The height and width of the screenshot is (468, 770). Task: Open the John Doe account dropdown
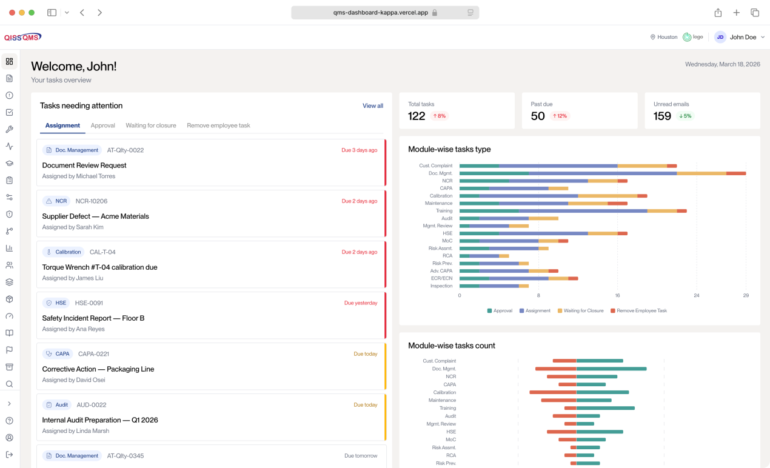click(x=739, y=37)
